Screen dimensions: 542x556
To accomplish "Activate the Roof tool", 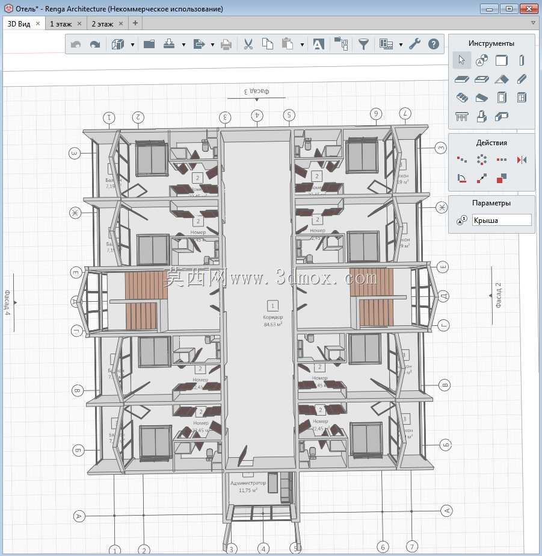I will pos(501,79).
